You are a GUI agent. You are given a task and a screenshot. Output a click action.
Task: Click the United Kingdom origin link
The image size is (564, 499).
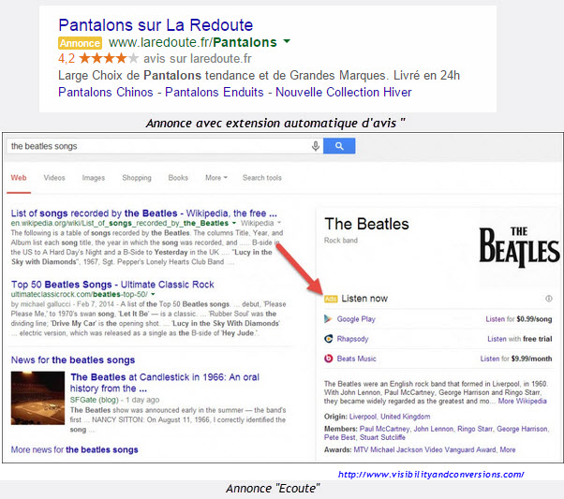click(406, 417)
